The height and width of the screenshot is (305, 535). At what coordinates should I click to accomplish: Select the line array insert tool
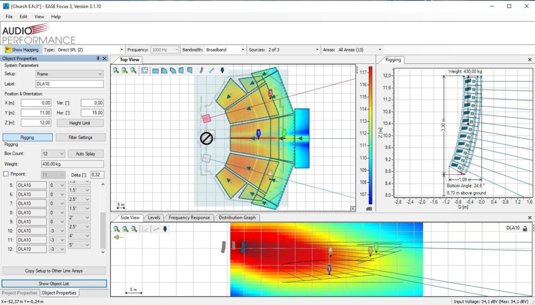202,70
